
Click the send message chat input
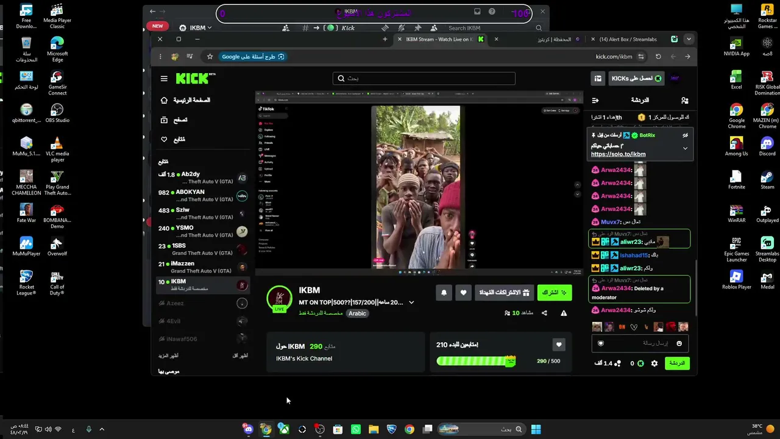point(640,344)
